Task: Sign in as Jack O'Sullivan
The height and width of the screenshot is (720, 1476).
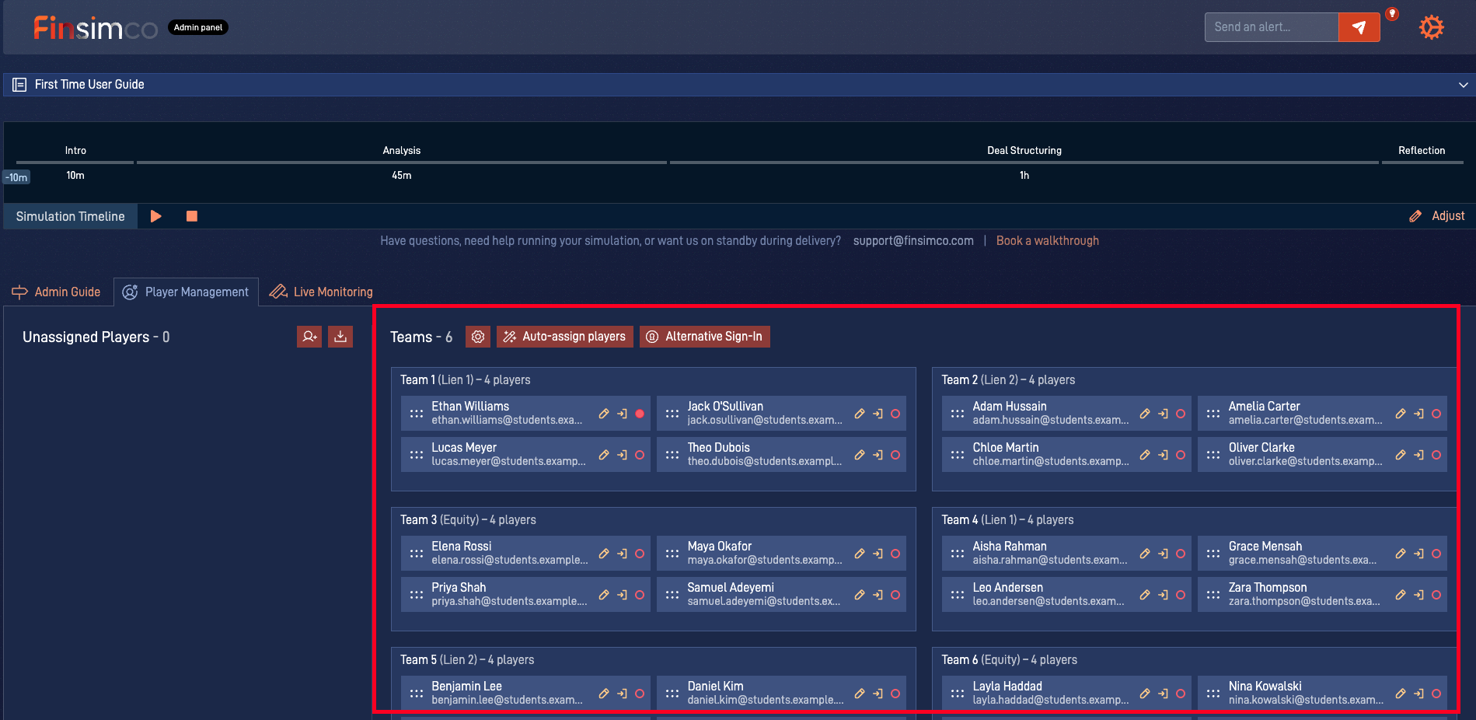Action: (x=878, y=414)
